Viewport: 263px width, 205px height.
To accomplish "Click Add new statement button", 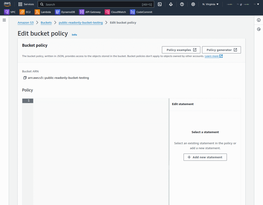I will (205, 157).
